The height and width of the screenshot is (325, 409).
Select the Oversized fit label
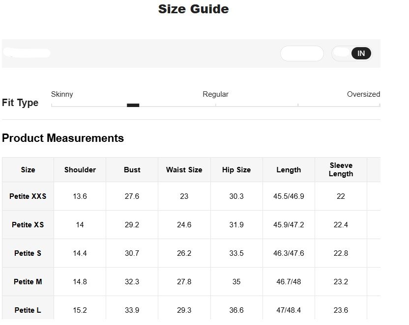point(363,94)
